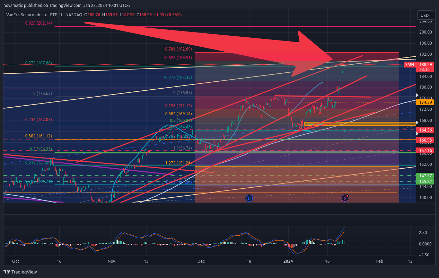Image resolution: width=439 pixels, height=278 pixels.
Task: Click the 196.00 price scale tick
Action: coord(425,43)
